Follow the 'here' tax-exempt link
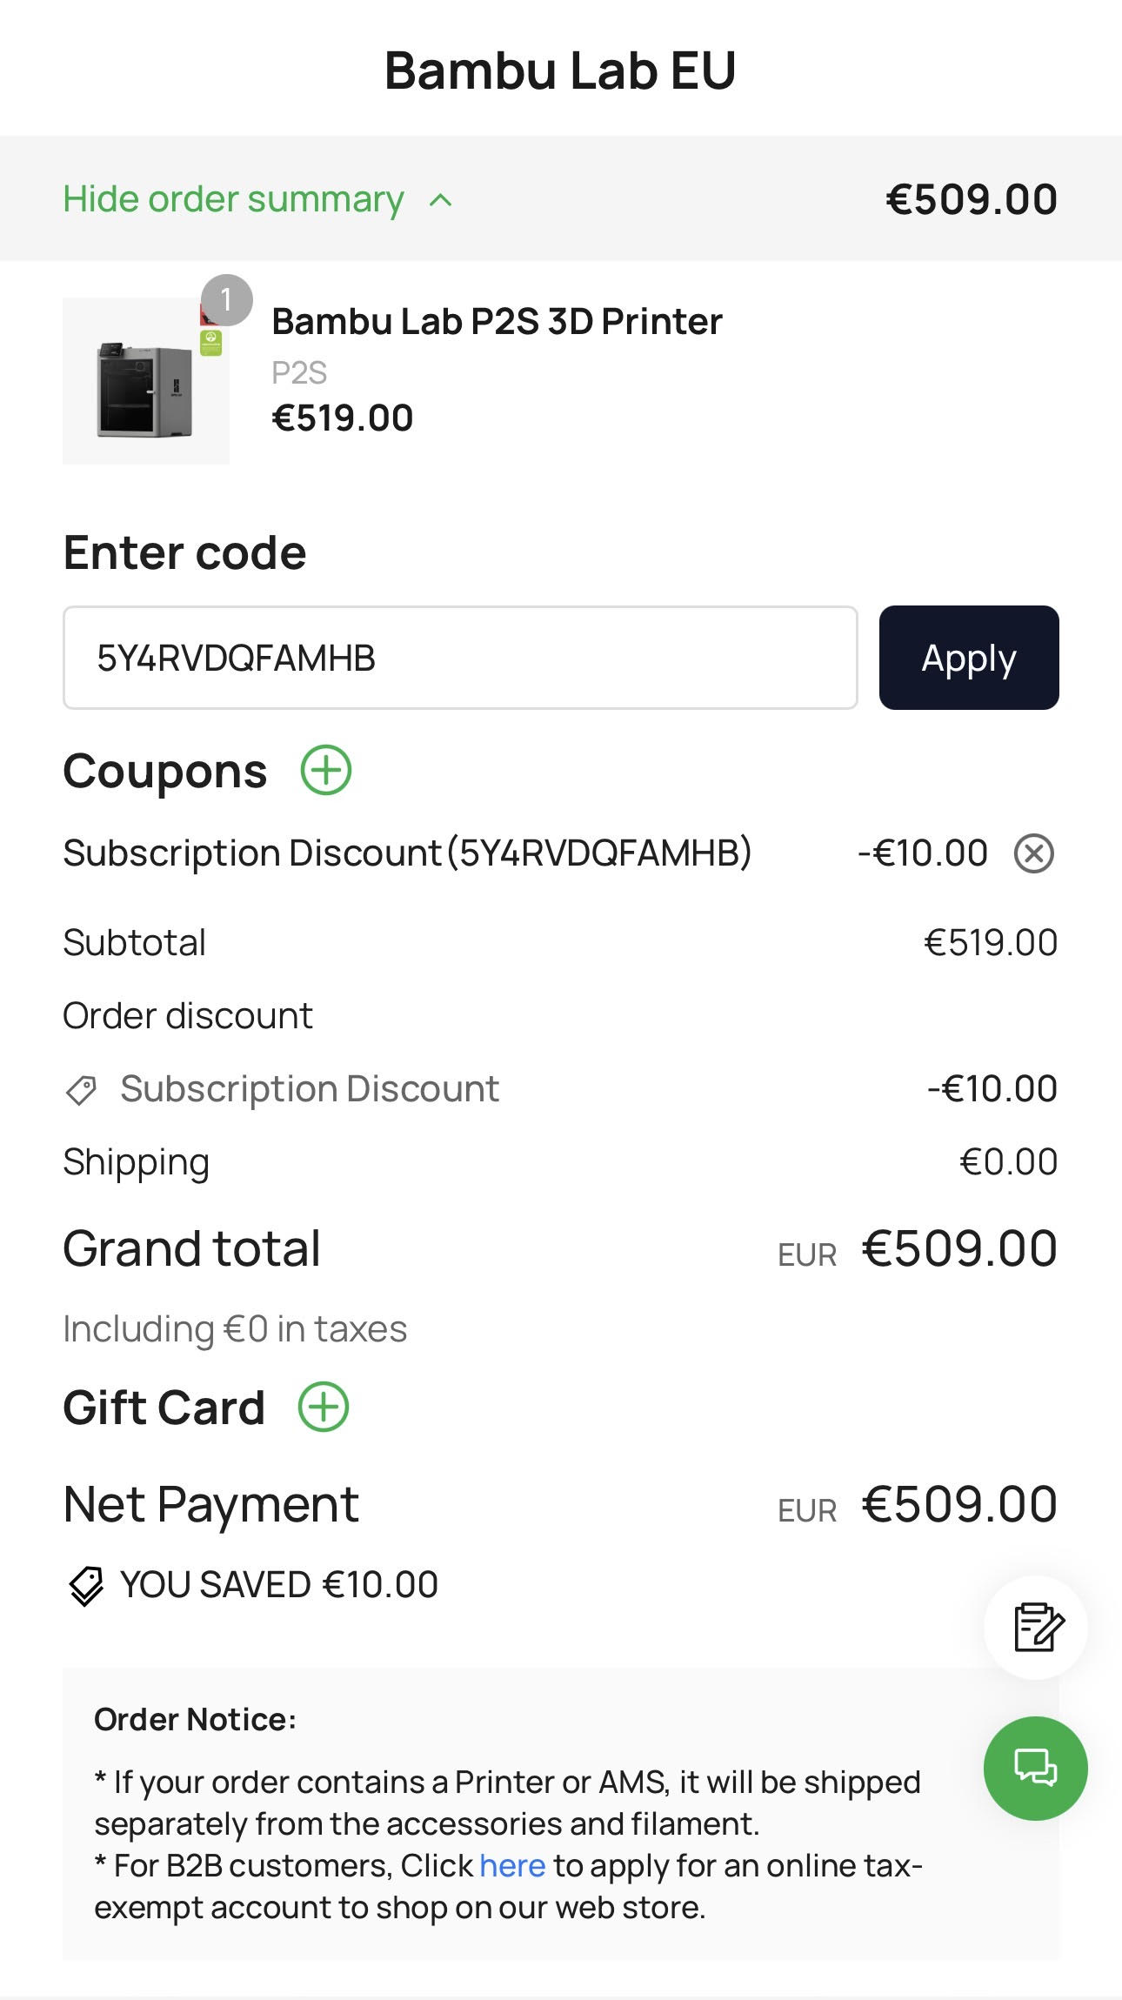Screen dimensions: 1122x2000 coord(511,1865)
